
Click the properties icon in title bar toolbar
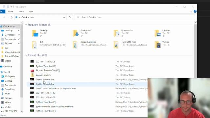coord(4,7)
